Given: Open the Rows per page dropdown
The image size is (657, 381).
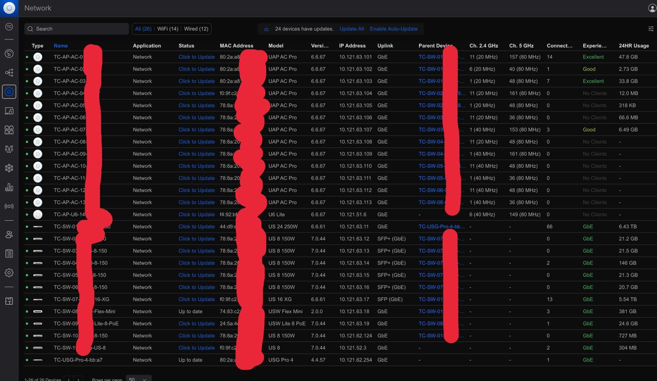Looking at the screenshot, I should click(138, 379).
